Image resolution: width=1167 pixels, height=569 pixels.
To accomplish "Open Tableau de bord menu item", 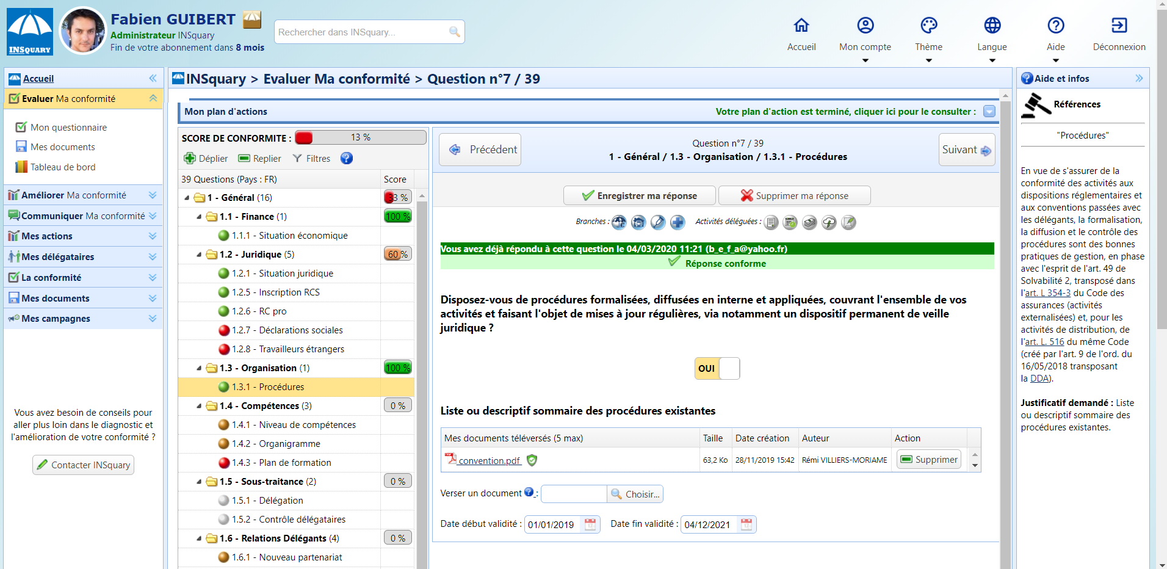I will point(63,167).
